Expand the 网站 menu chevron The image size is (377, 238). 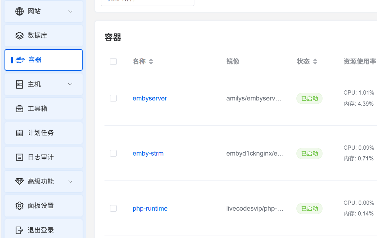[x=70, y=11]
